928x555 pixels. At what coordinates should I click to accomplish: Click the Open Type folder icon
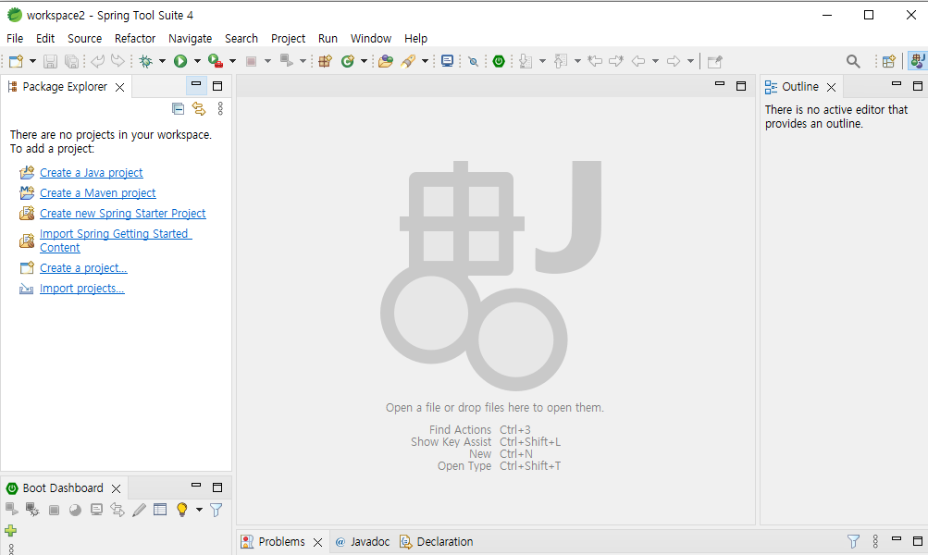pyautogui.click(x=386, y=61)
